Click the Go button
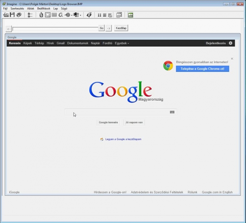The width and height of the screenshot is (246, 223). point(101,28)
